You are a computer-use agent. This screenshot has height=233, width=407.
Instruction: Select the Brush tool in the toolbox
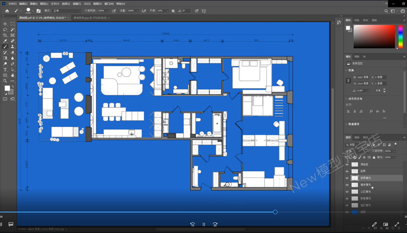(5, 47)
